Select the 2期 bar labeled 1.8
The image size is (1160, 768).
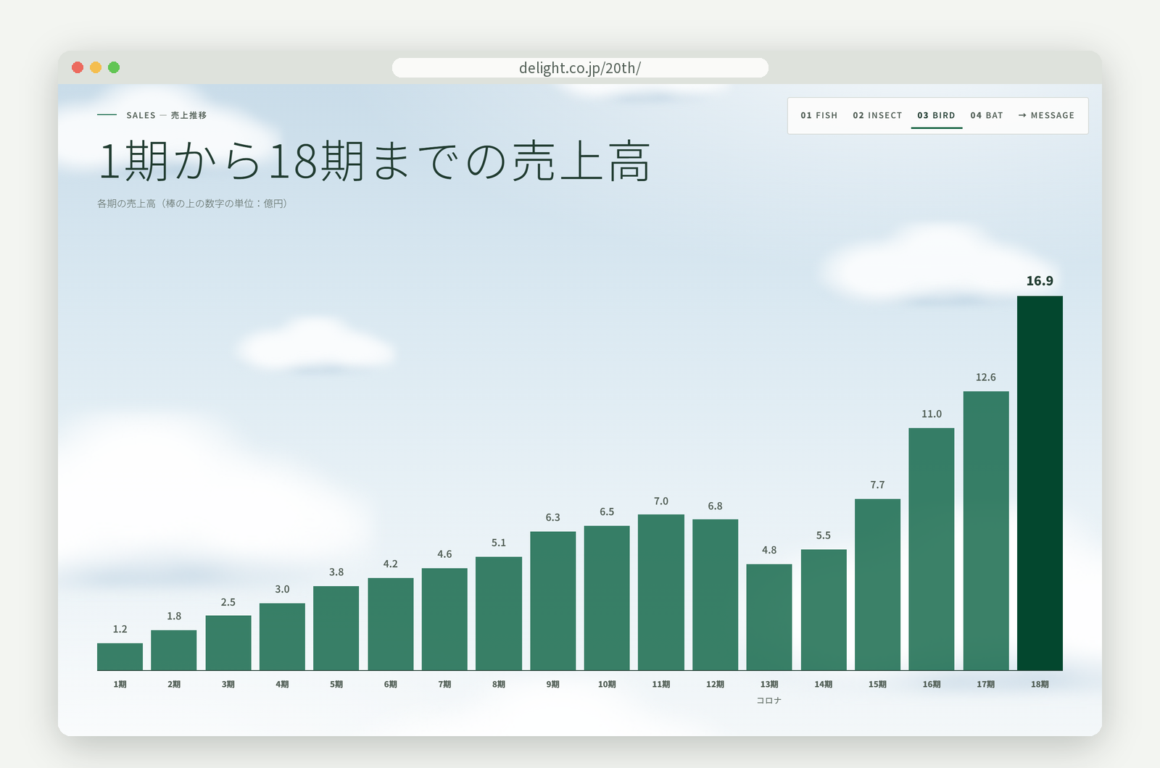click(174, 651)
